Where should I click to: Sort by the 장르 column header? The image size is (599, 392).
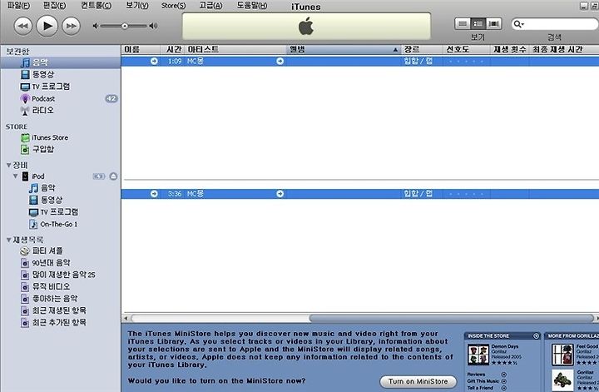tap(422, 50)
